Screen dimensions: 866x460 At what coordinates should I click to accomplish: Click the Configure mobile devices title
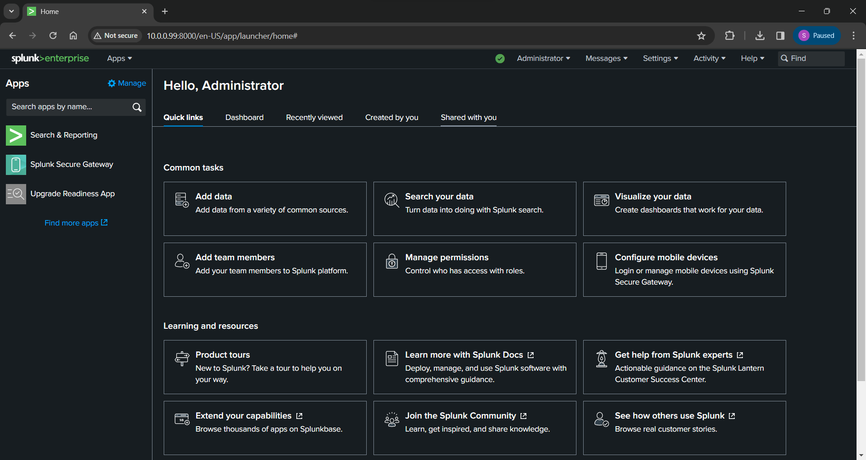tap(666, 258)
